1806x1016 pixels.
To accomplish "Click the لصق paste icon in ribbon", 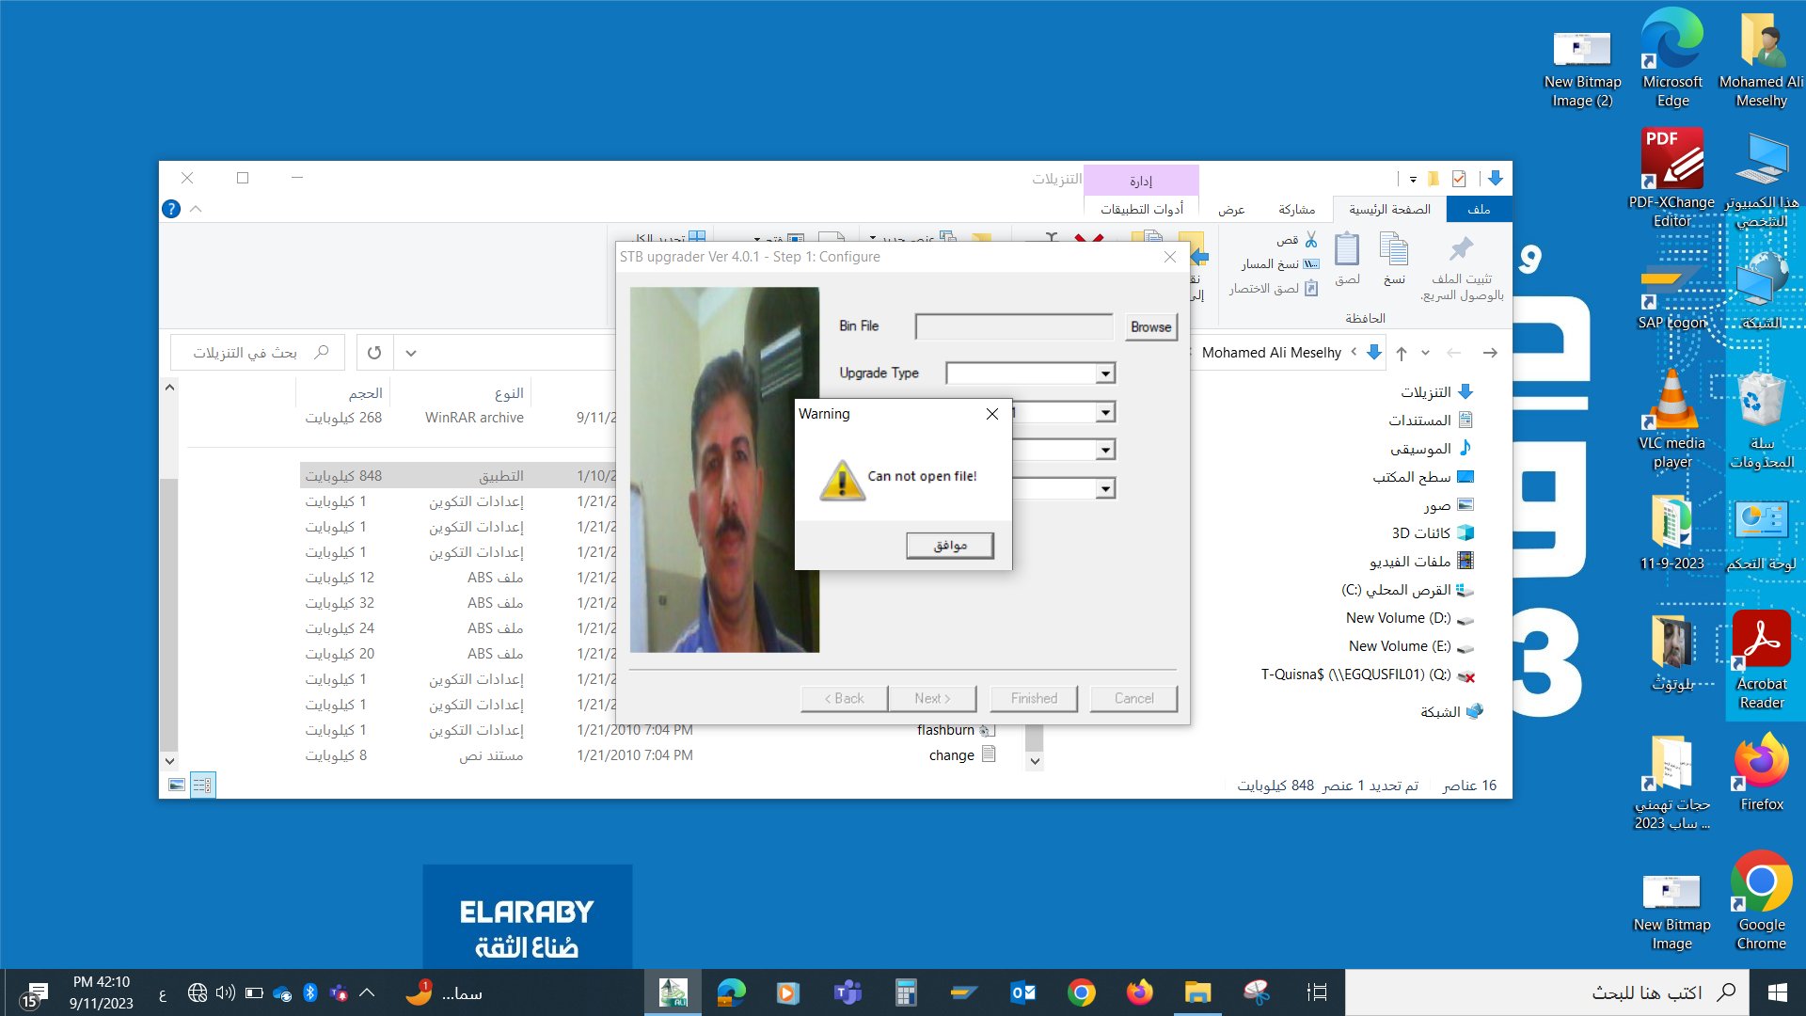I will pos(1347,259).
